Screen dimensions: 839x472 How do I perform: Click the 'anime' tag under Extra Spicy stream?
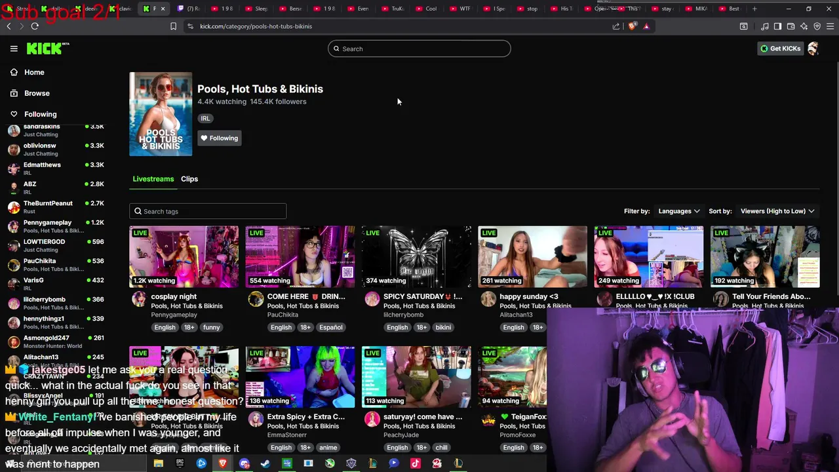tap(328, 448)
